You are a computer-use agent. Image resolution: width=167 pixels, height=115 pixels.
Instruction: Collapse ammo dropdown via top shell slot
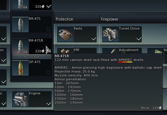[x=20, y=5]
